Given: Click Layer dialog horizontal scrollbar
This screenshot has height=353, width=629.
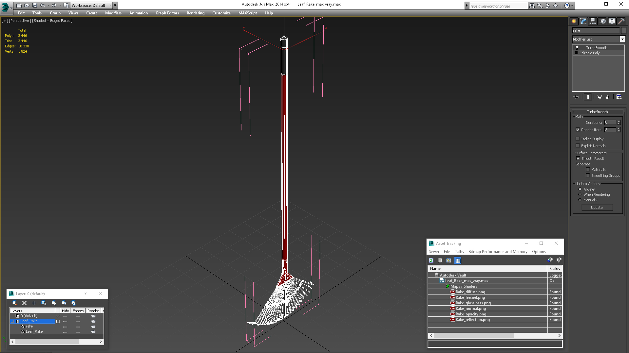Looking at the screenshot, I should click(57, 342).
